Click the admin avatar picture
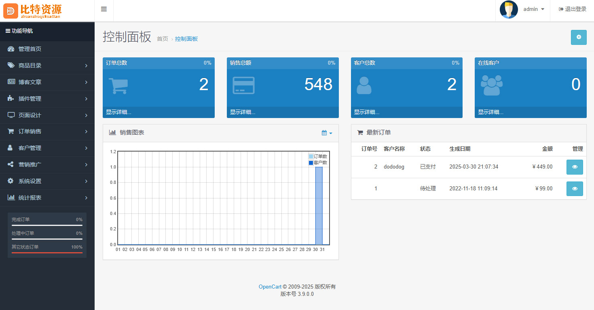The height and width of the screenshot is (310, 594). (509, 9)
